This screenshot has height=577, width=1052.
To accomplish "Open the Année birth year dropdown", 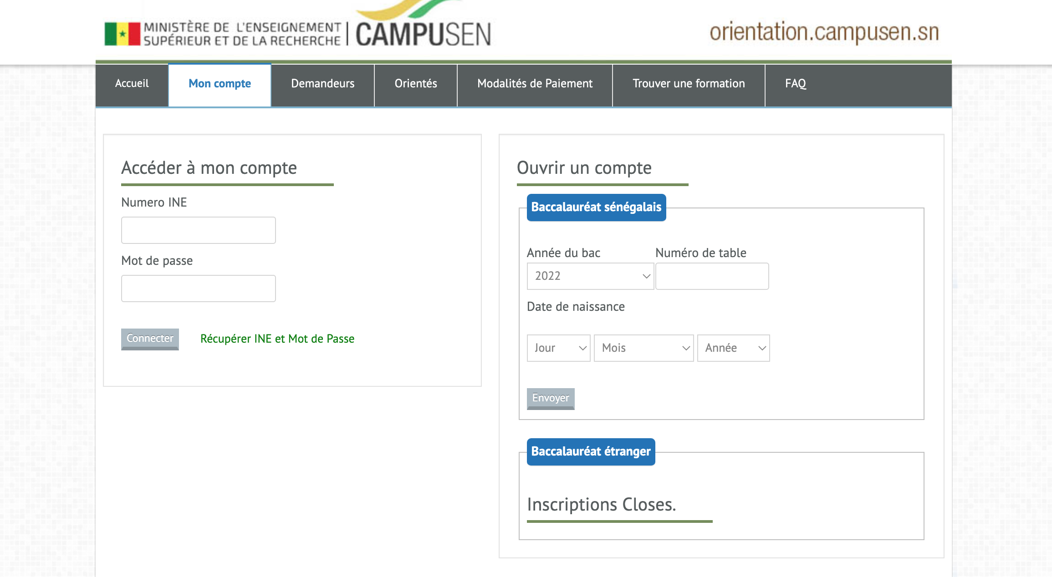I will tap(733, 348).
